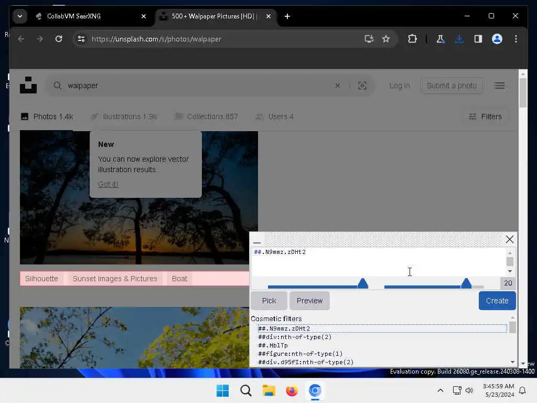Close the element picker dialog
The width and height of the screenshot is (537, 403).
[x=510, y=239]
